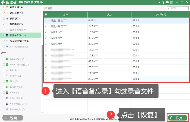Sort by 大小 column header
The height and width of the screenshot is (122, 190).
pos(110,15)
